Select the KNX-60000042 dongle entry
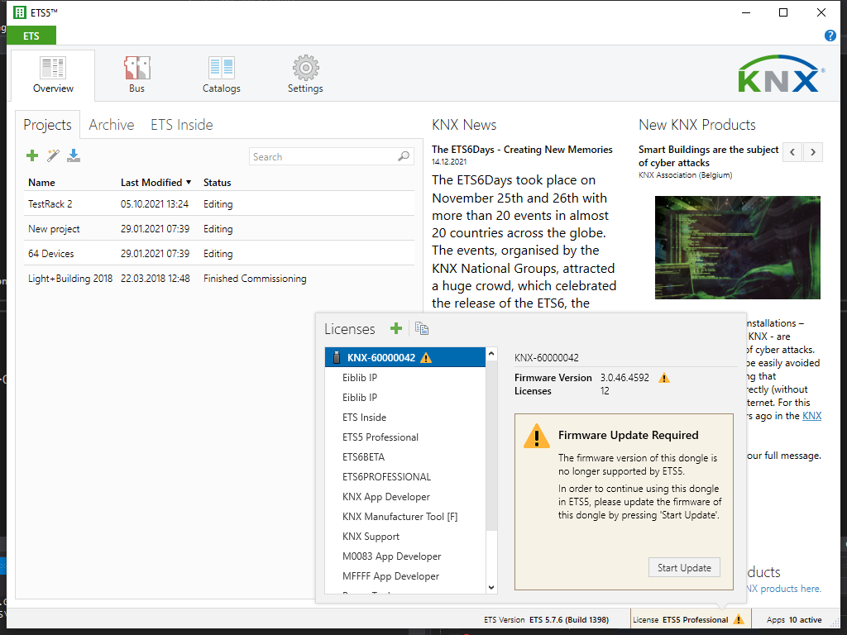The height and width of the screenshot is (635, 847). point(405,357)
